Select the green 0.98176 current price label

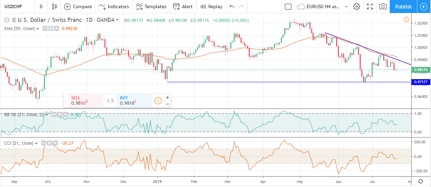coord(421,70)
